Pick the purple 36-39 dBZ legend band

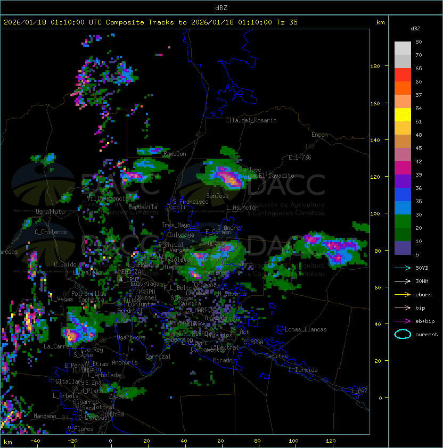tap(403, 181)
